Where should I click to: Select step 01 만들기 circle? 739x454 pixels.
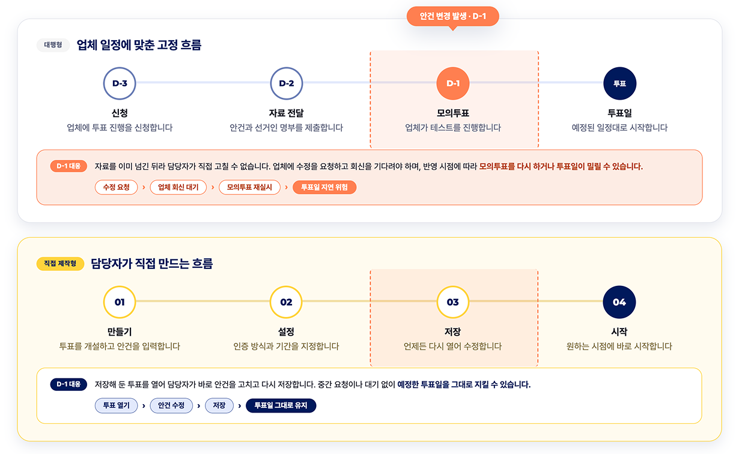tap(120, 302)
